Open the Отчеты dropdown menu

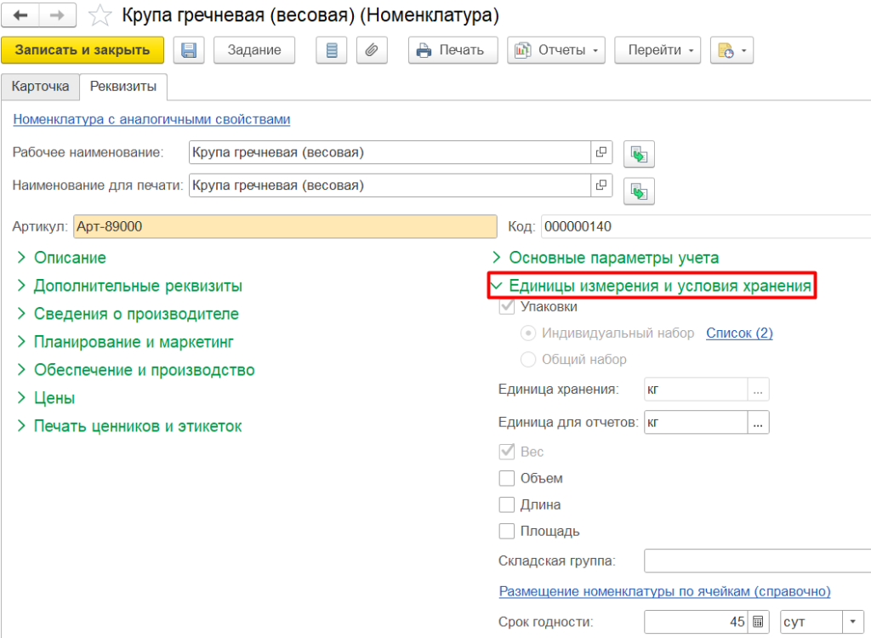(x=556, y=50)
